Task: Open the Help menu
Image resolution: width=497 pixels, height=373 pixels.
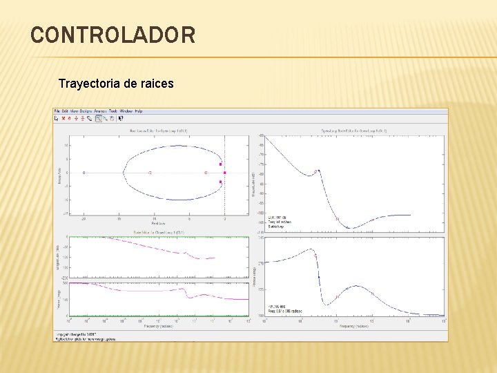Action: (x=139, y=111)
